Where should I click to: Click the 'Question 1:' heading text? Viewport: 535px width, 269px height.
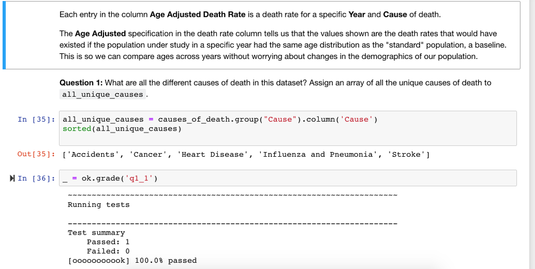click(x=81, y=83)
